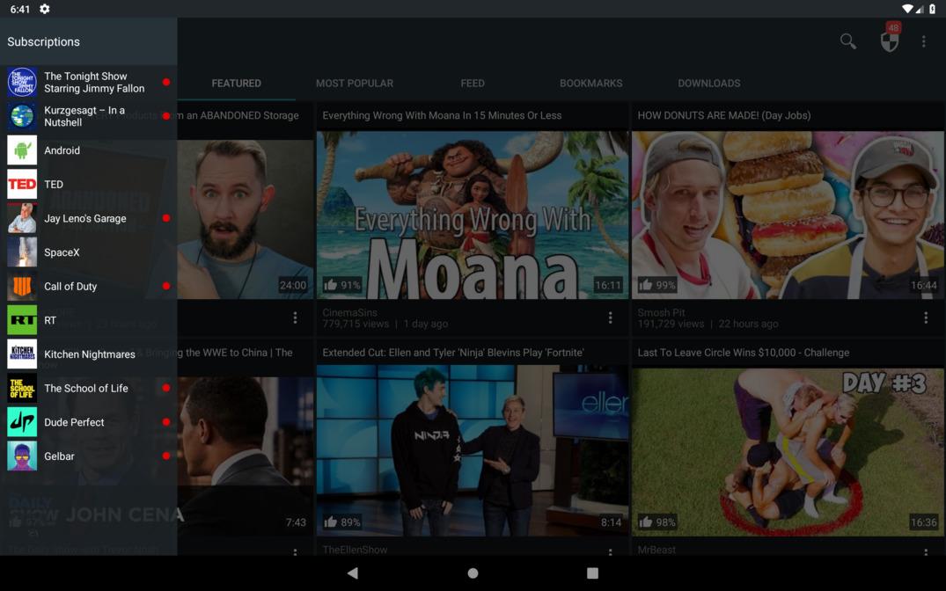Play the Everything Wrong With Moana thumbnail
946x591 pixels.
pos(473,215)
